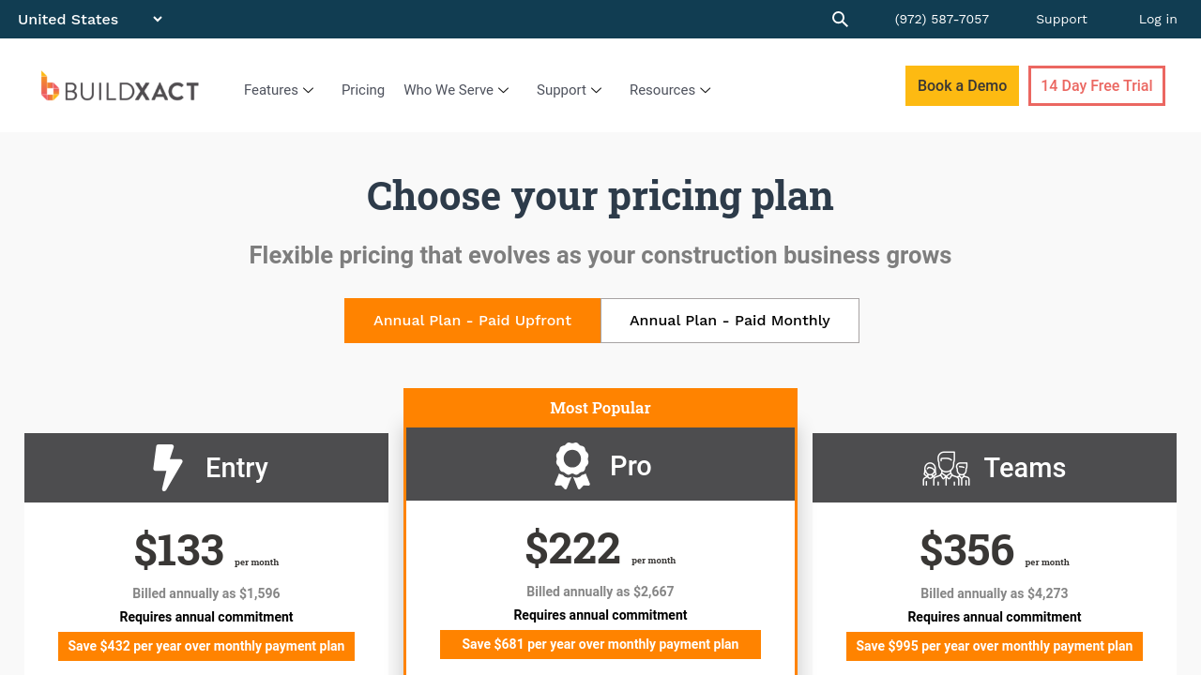Screen dimensions: 1201x675
Task: Click the Entry plan lightning bolt icon
Action: [167, 467]
